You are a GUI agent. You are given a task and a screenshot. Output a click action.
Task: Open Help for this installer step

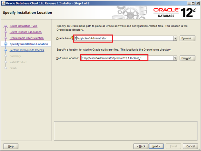tap(11, 146)
